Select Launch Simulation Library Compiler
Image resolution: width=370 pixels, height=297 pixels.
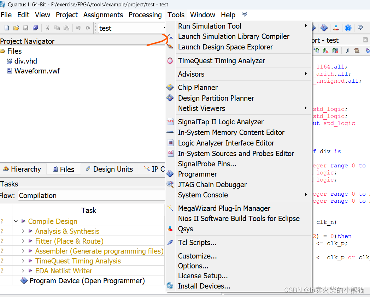tap(234, 36)
